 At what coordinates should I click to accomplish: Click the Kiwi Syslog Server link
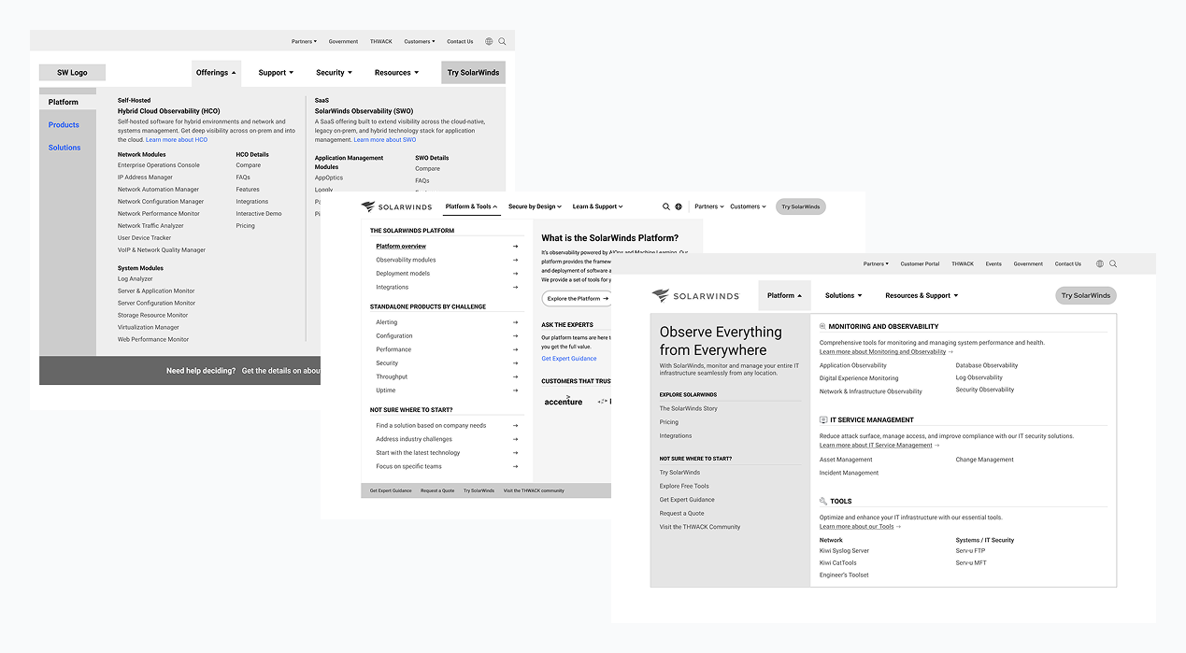point(844,551)
